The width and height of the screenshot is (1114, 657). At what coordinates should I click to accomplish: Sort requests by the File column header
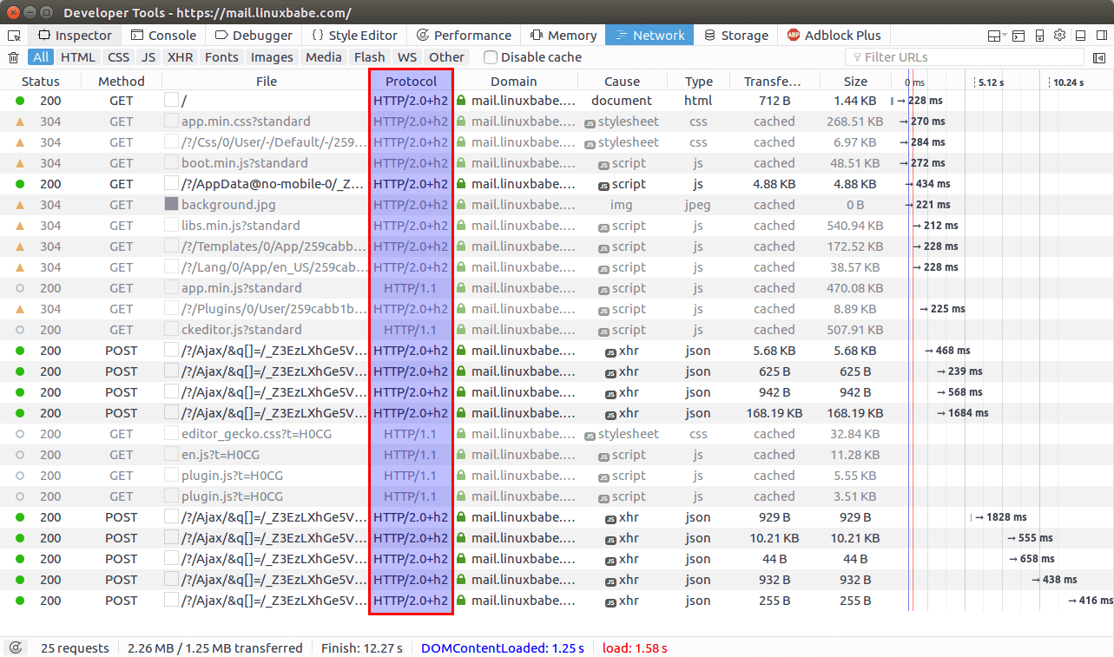267,82
